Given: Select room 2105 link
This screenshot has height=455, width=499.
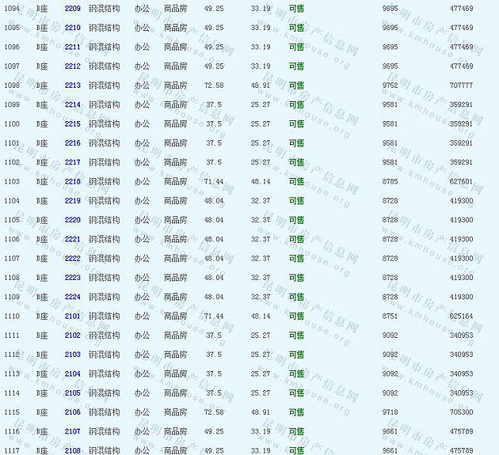Looking at the screenshot, I should [x=72, y=393].
